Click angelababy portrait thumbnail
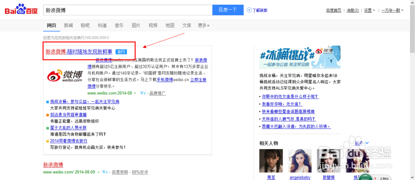This screenshot has width=415, height=180. pyautogui.click(x=300, y=161)
